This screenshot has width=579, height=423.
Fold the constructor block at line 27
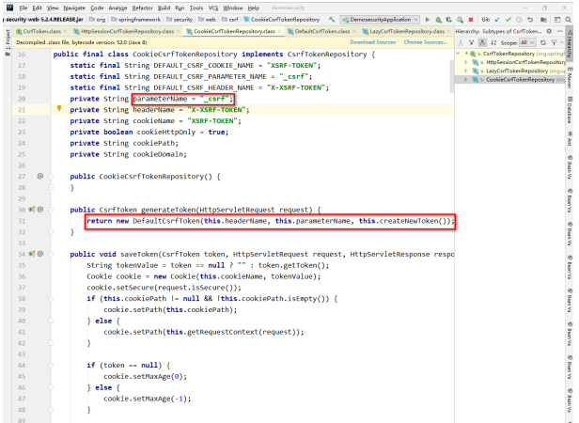tap(51, 177)
